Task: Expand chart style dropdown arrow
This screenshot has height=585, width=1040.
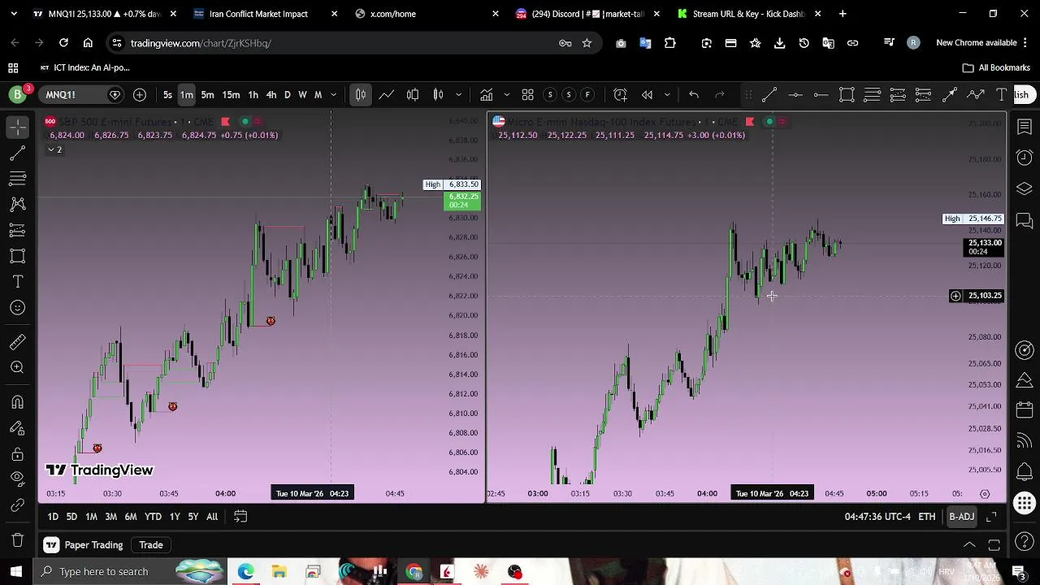Action: point(459,95)
